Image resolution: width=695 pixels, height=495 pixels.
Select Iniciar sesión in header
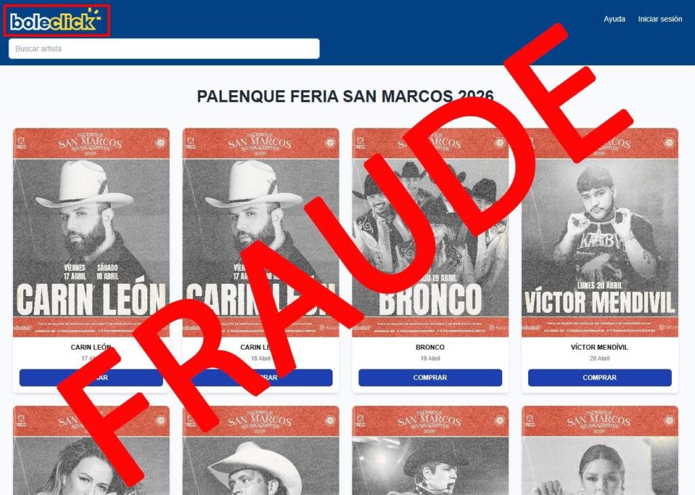coord(660,19)
